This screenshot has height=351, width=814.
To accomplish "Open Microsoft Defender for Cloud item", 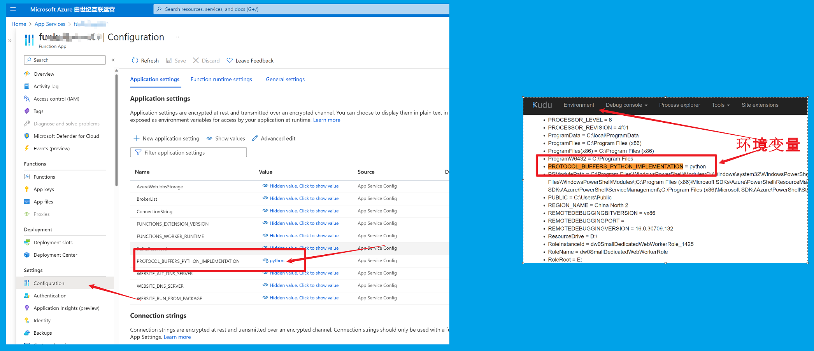I will click(66, 136).
